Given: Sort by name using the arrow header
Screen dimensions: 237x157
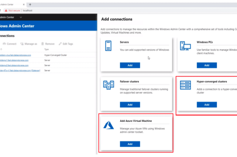Looking at the screenshot, I should click(1, 49).
